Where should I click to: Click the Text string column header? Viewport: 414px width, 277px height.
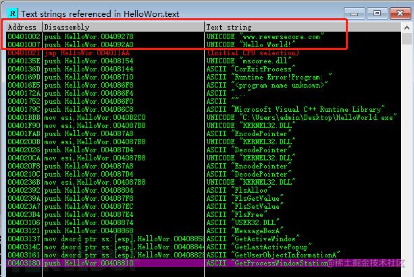click(303, 27)
